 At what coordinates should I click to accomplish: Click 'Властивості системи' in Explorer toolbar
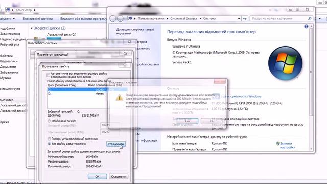pyautogui.click(x=37, y=19)
